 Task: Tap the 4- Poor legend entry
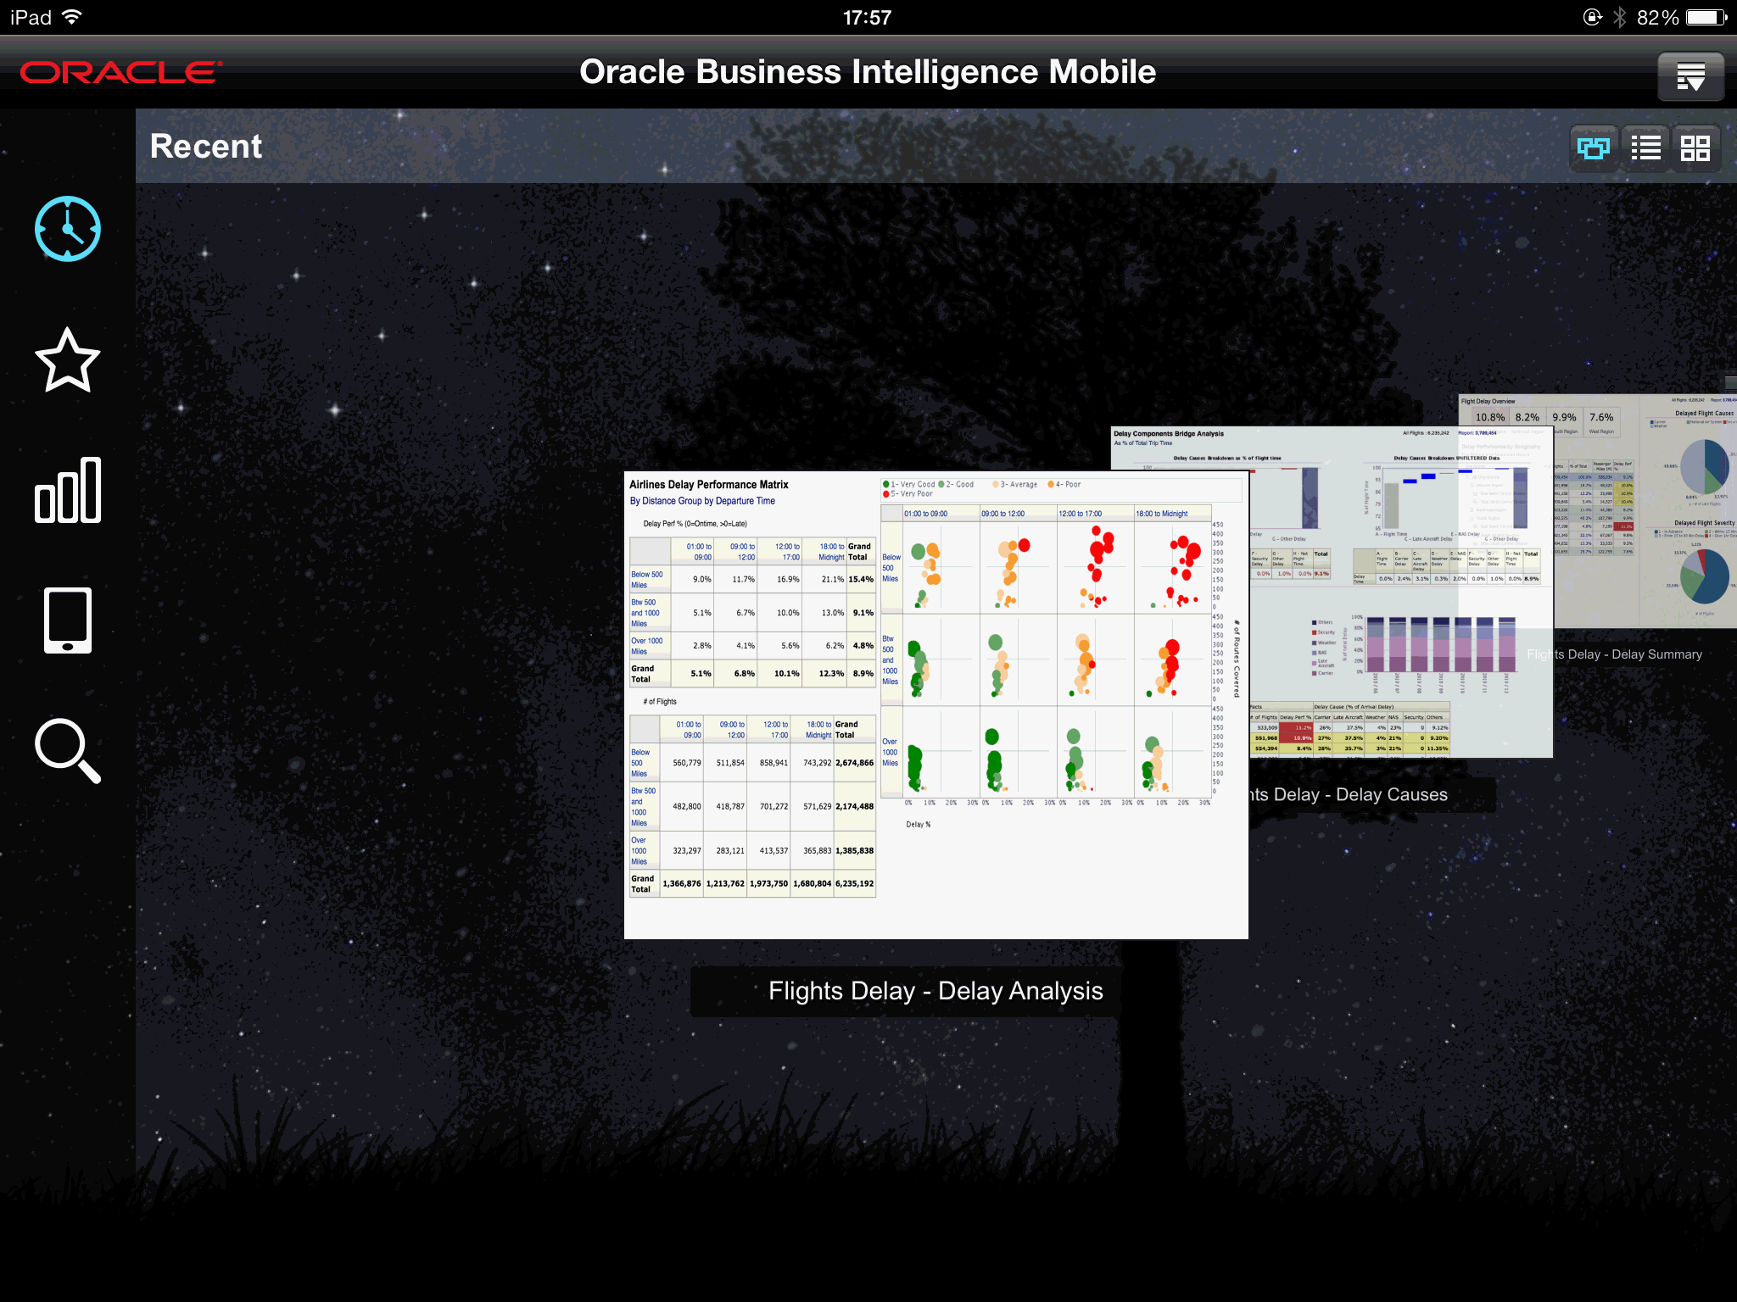point(1064,485)
